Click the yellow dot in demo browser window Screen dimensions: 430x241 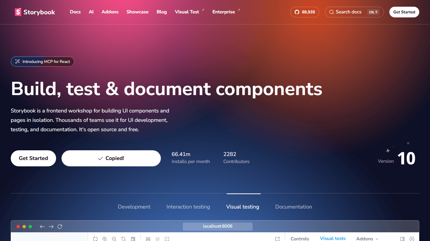pyautogui.click(x=24, y=227)
